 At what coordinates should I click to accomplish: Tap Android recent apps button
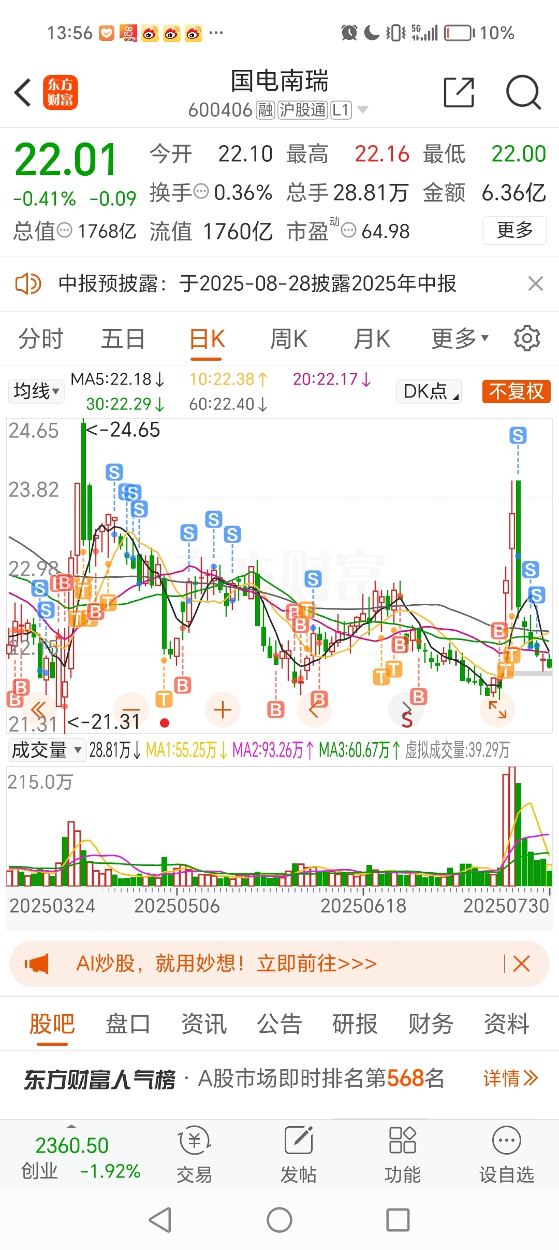[398, 1220]
